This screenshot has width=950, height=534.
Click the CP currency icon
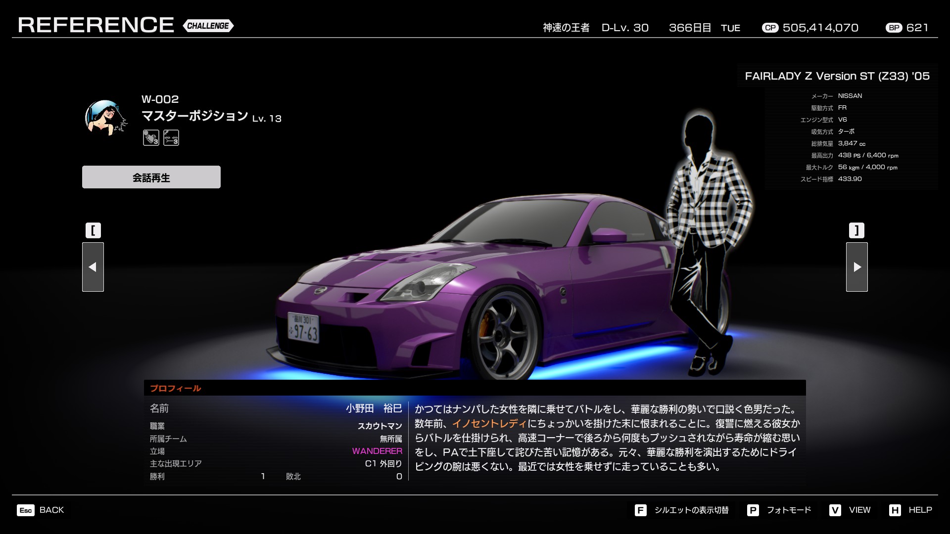click(770, 28)
